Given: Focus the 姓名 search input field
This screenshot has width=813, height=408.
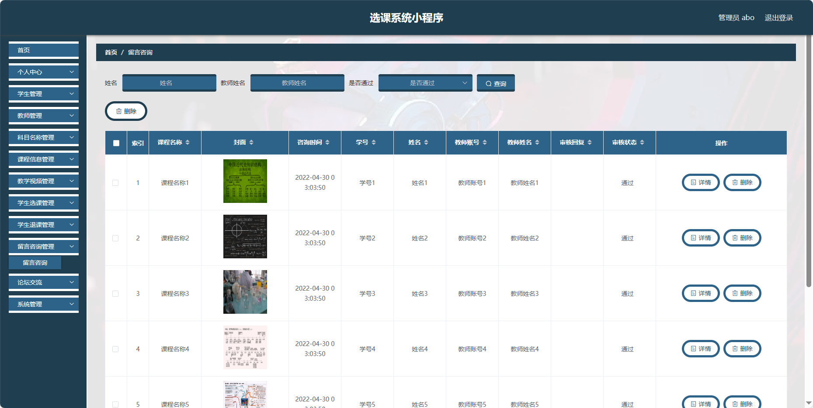Looking at the screenshot, I should [169, 83].
